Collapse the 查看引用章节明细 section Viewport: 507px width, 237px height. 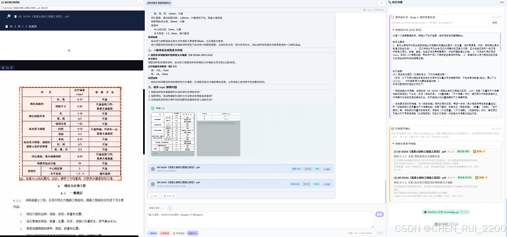point(404,144)
